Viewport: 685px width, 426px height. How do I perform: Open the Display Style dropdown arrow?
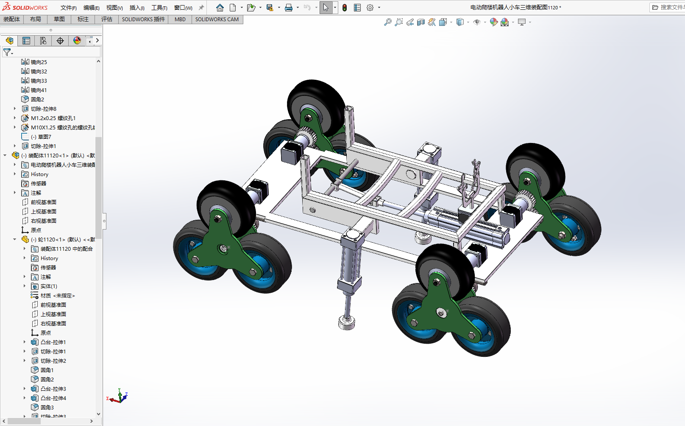pos(468,22)
